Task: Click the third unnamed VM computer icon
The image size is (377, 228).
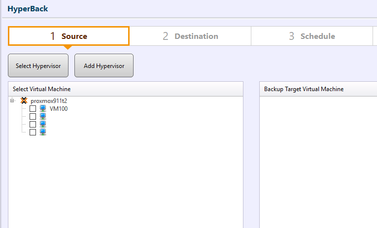Action: click(x=43, y=124)
